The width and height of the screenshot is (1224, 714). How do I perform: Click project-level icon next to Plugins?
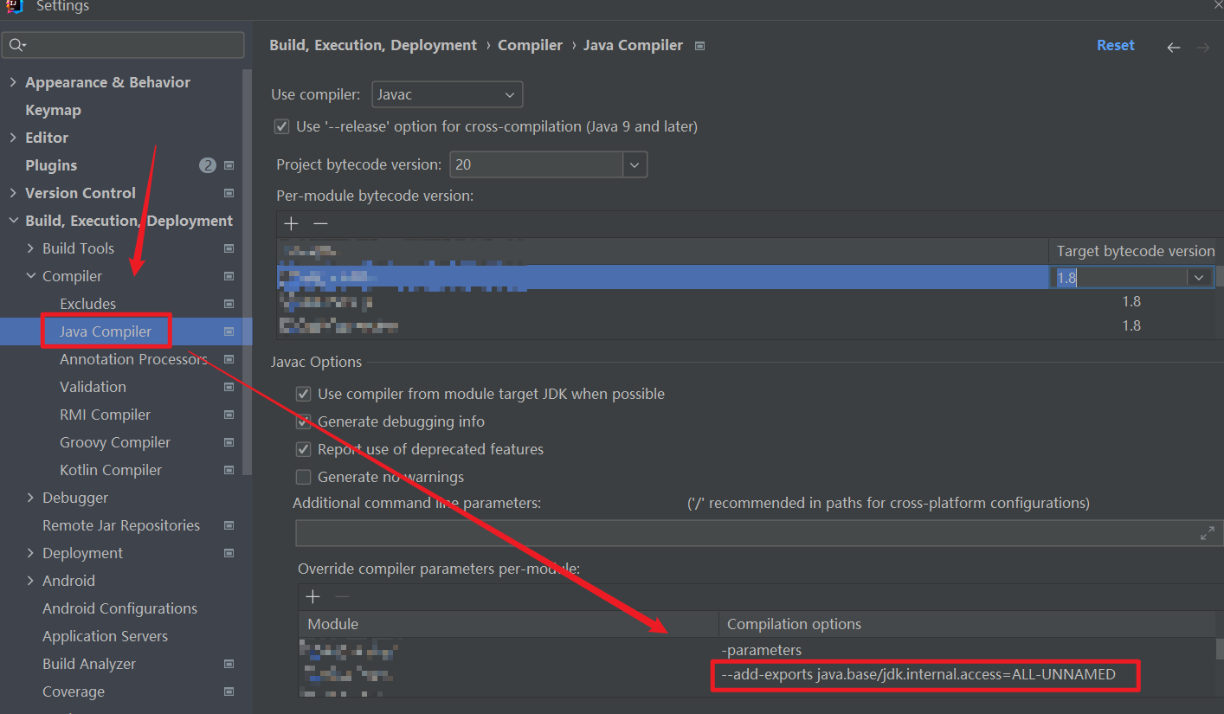click(x=229, y=165)
